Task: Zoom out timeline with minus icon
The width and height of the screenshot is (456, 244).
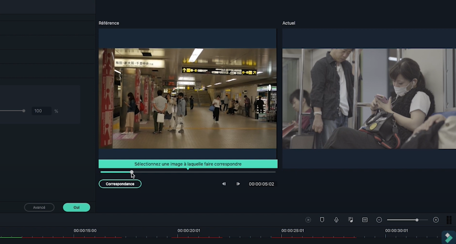Action: 379,220
